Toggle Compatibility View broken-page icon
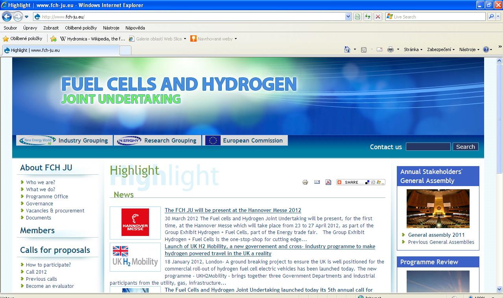Image resolution: width=503 pixels, height=298 pixels. (x=357, y=17)
